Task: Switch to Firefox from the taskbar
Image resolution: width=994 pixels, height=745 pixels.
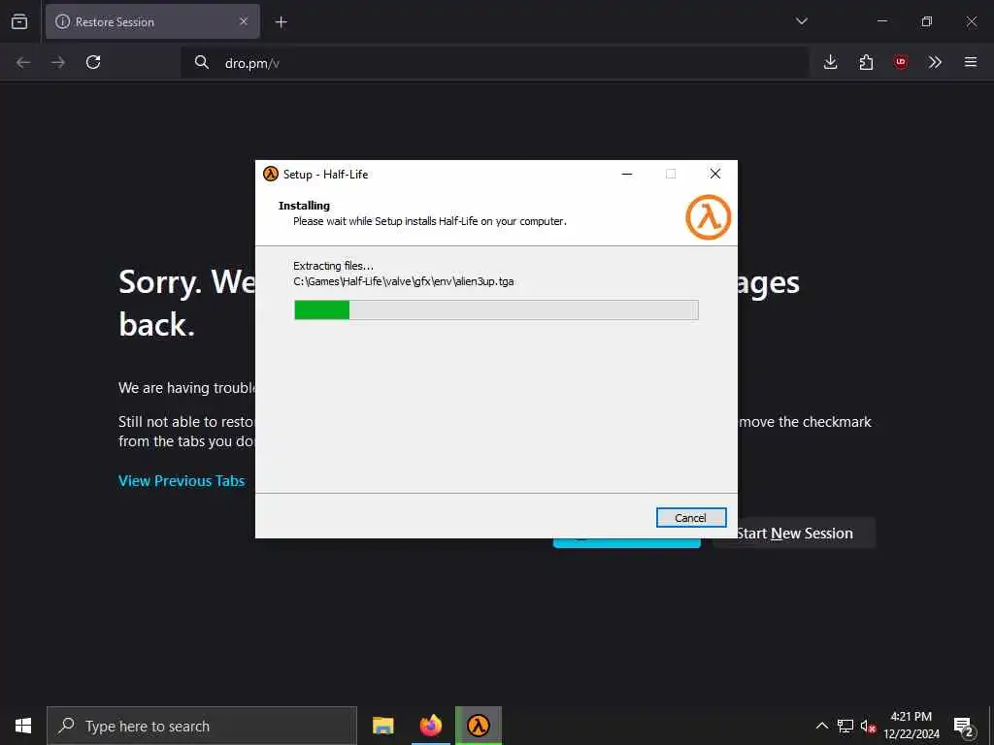Action: [431, 726]
